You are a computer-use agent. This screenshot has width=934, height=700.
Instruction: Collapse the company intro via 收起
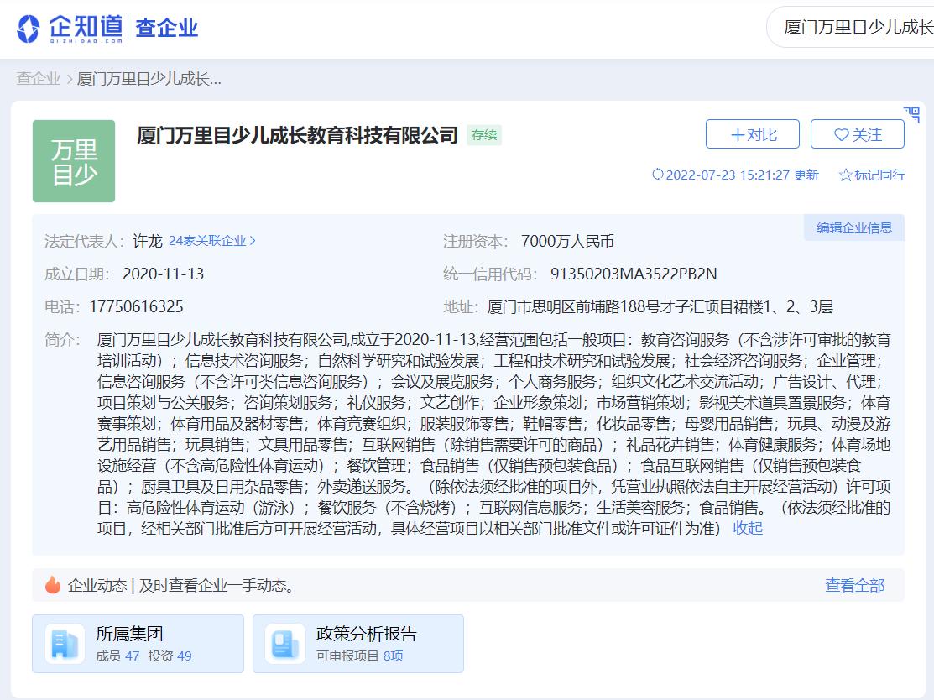click(x=747, y=529)
